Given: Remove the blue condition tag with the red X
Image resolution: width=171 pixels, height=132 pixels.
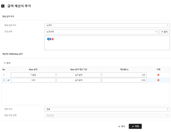Looking at the screenshot, I should pyautogui.click(x=52, y=39).
